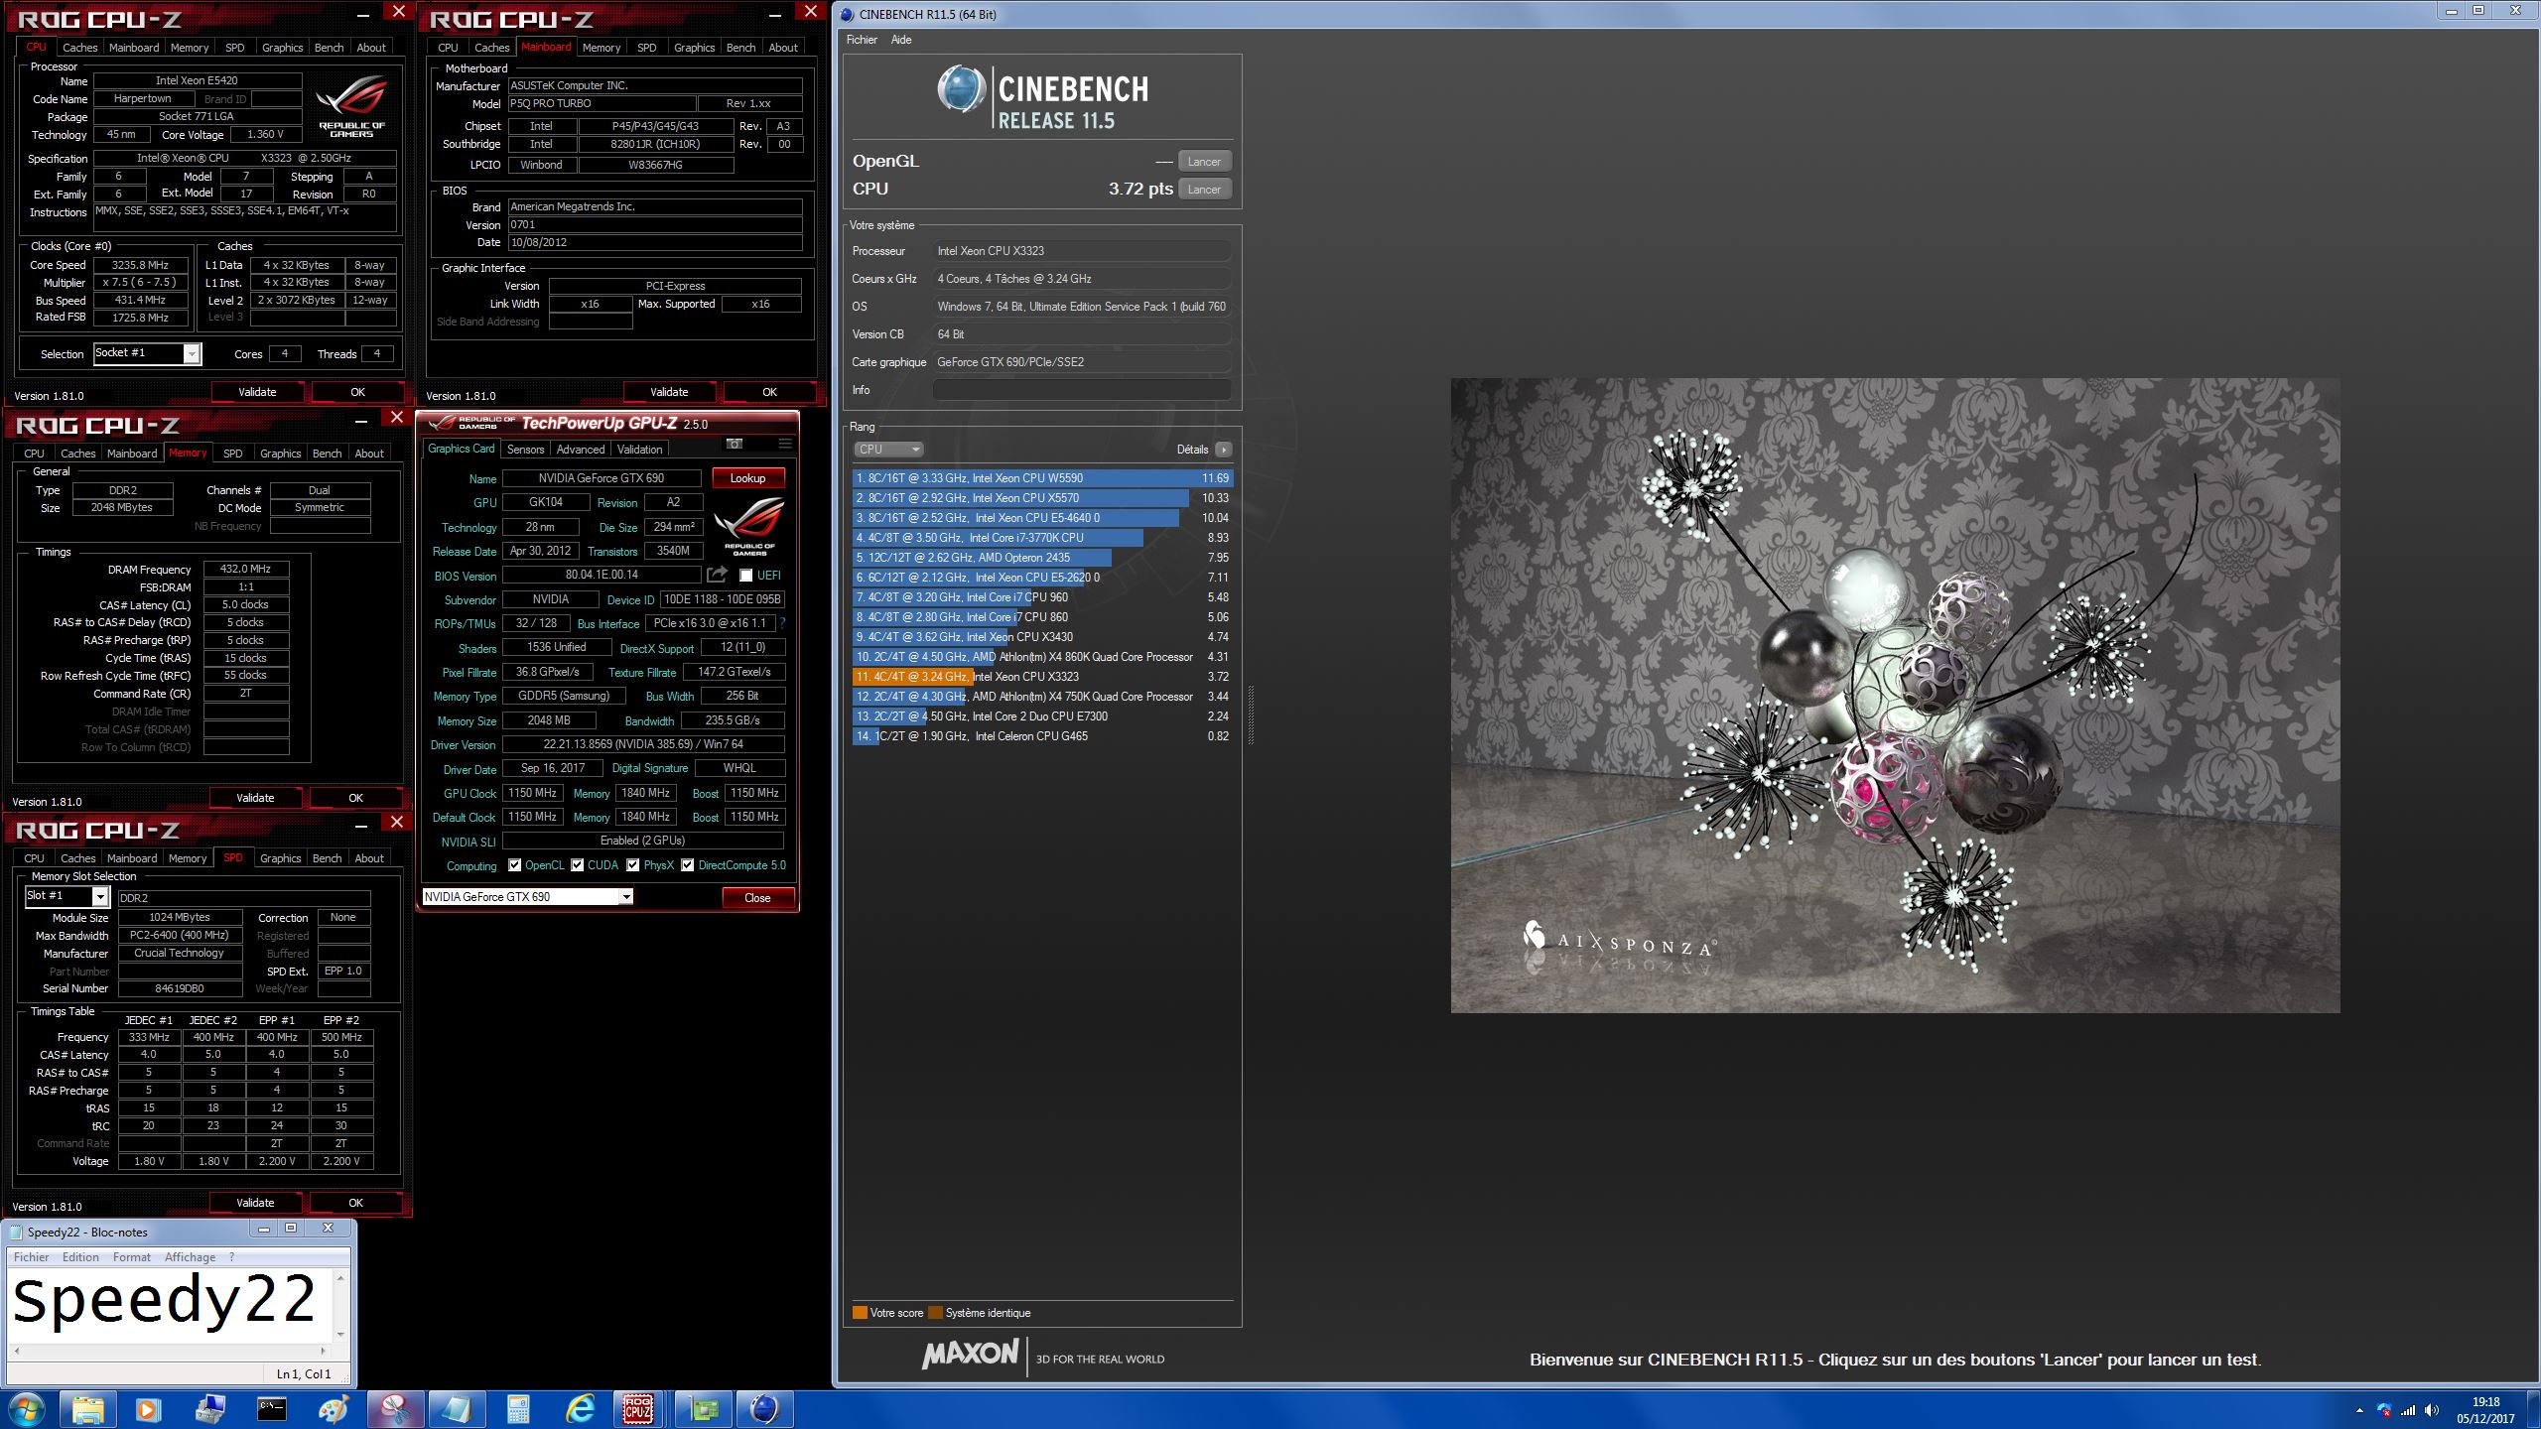Click the network signal tray icon
The height and width of the screenshot is (1429, 2541).
(2408, 1410)
